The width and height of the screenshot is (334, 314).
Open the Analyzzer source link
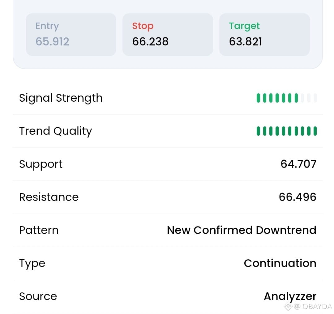pos(290,296)
